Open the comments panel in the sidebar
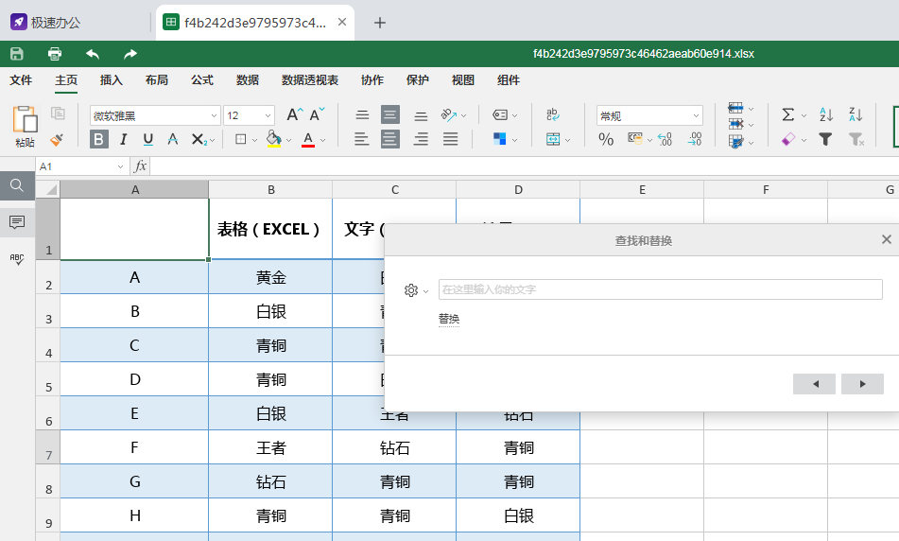The height and width of the screenshot is (541, 899). click(17, 222)
